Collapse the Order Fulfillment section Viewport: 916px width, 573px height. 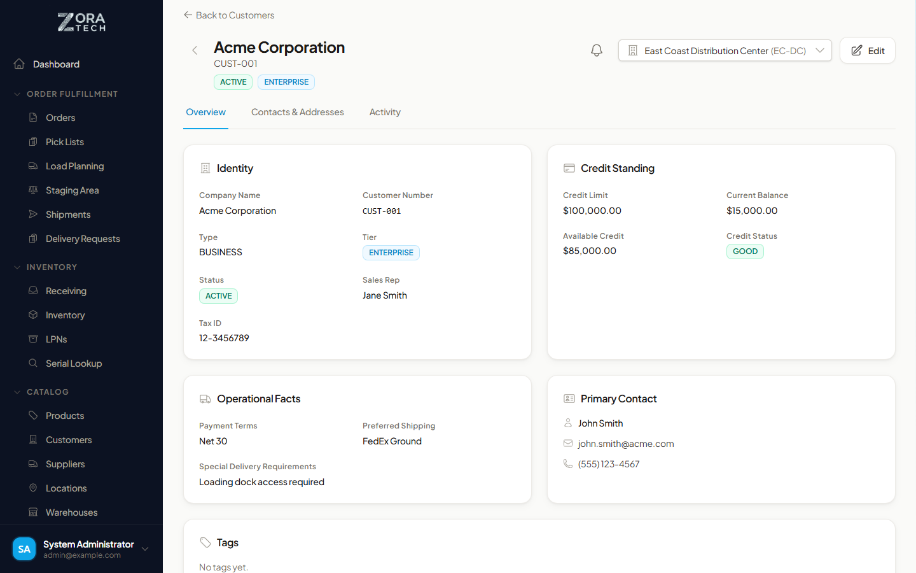[x=17, y=94]
